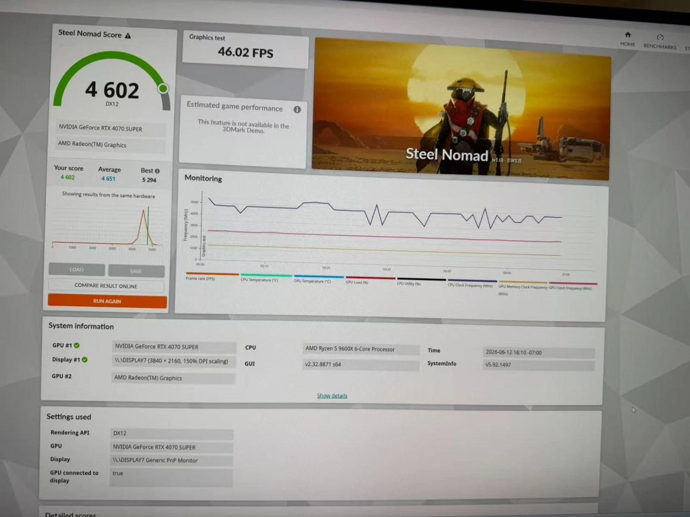Click AMD Radeon(TM) Graphics under score
690x517 pixels.
[x=110, y=144]
